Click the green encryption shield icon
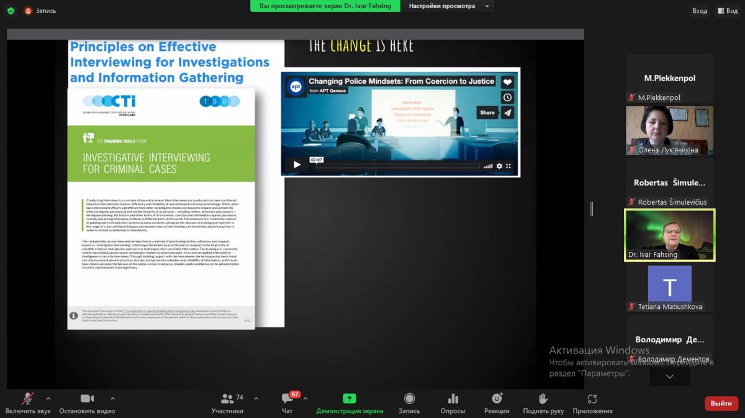The image size is (745, 418). [11, 11]
